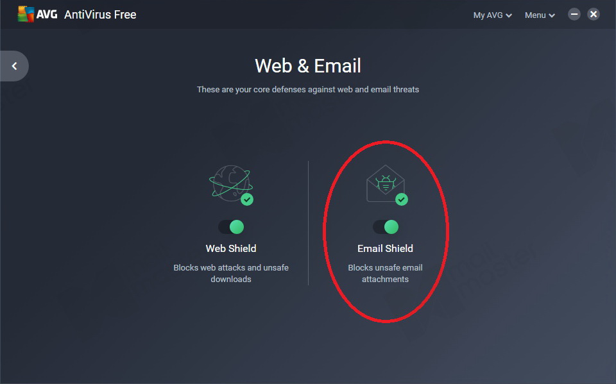Click the Email Shield green checkmark badge
616x384 pixels.
pyautogui.click(x=402, y=199)
